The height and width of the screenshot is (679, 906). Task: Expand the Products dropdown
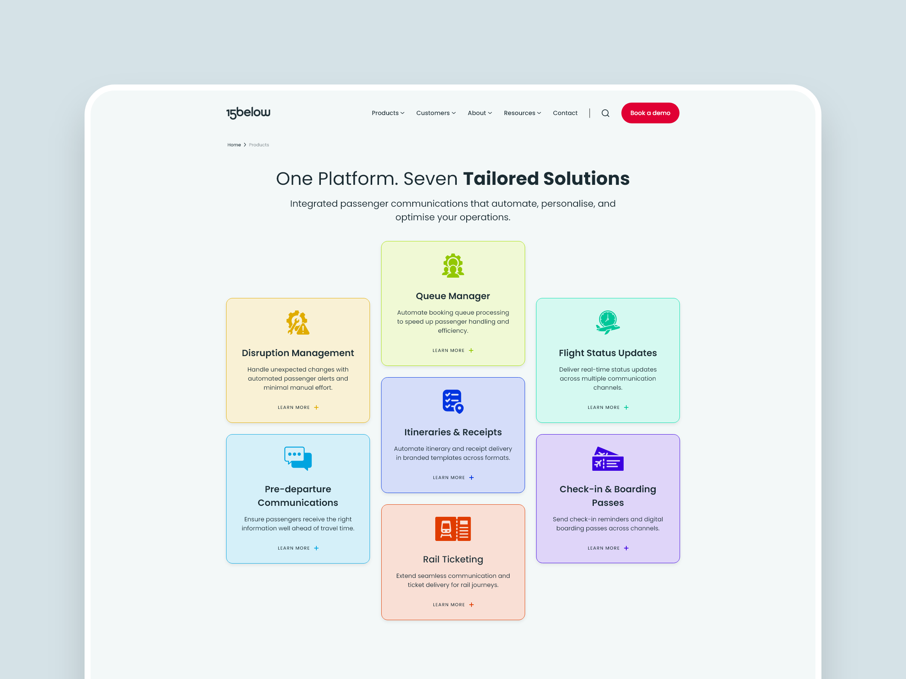(x=387, y=113)
